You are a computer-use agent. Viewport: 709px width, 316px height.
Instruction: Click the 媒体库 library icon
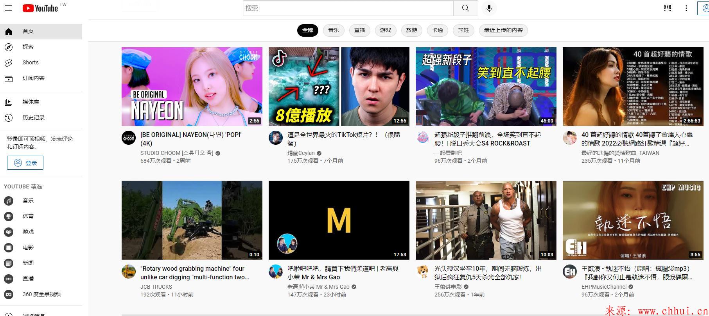9,102
